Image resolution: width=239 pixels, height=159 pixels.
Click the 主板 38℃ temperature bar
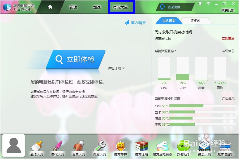click(203, 124)
